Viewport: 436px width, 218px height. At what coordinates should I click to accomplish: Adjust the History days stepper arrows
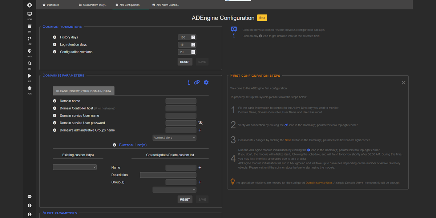tap(193, 37)
